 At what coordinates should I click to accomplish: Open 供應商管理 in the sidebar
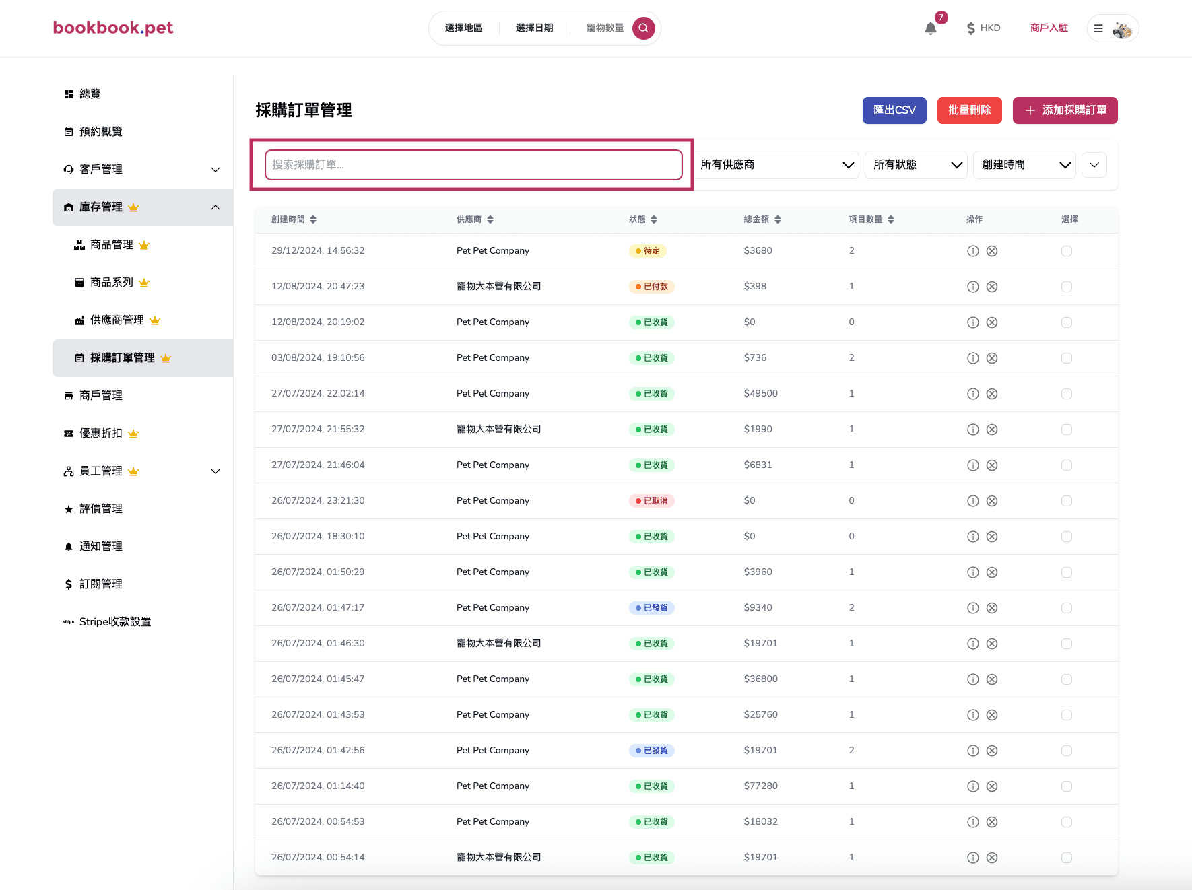click(x=143, y=320)
